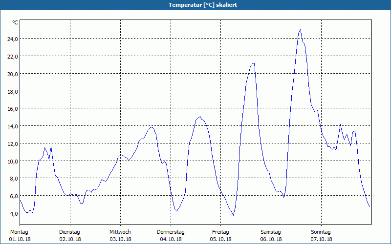Click the Friday afternoon peak near 21 degrees

(x=254, y=63)
